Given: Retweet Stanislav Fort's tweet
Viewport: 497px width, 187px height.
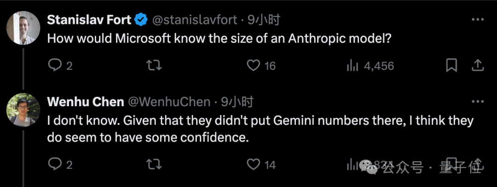Looking at the screenshot, I should point(153,66).
